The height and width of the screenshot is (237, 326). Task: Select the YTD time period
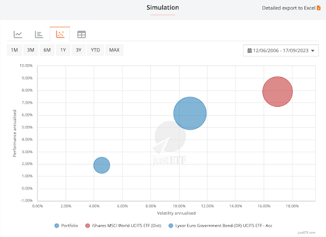[x=96, y=50]
